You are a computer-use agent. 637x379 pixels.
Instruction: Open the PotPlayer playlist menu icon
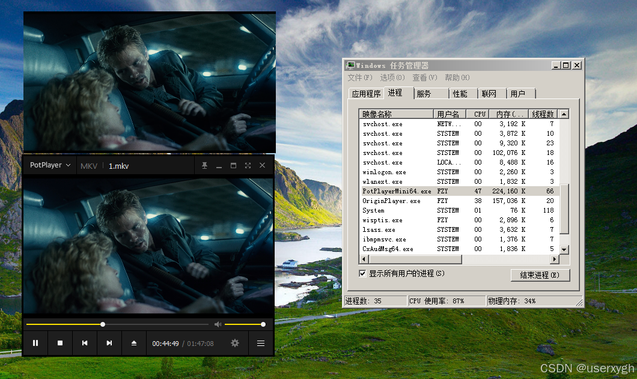261,343
